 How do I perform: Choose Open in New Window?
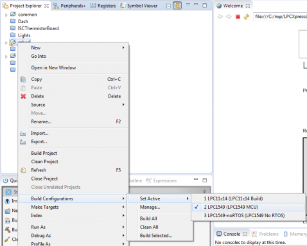coord(74,67)
